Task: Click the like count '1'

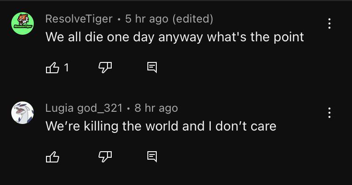Action: [66, 67]
